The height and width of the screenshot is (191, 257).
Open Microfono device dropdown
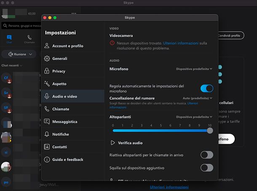click(x=194, y=69)
